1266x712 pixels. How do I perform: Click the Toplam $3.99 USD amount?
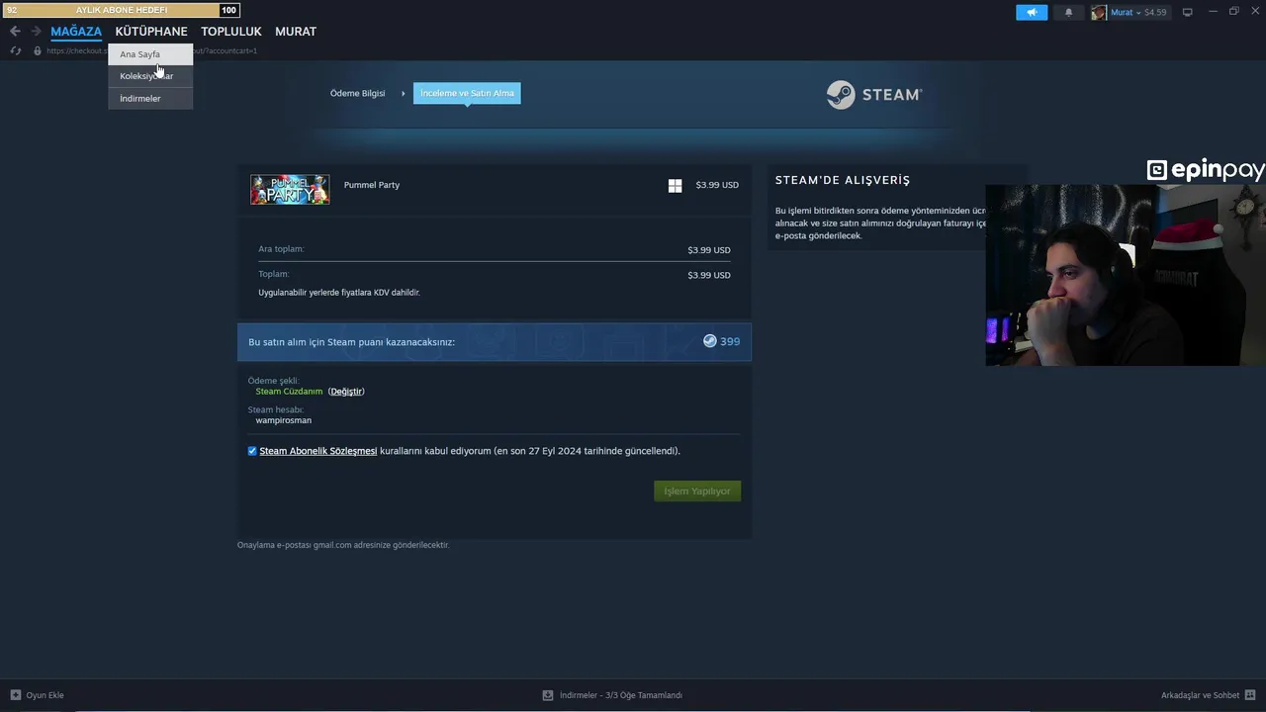pos(709,275)
